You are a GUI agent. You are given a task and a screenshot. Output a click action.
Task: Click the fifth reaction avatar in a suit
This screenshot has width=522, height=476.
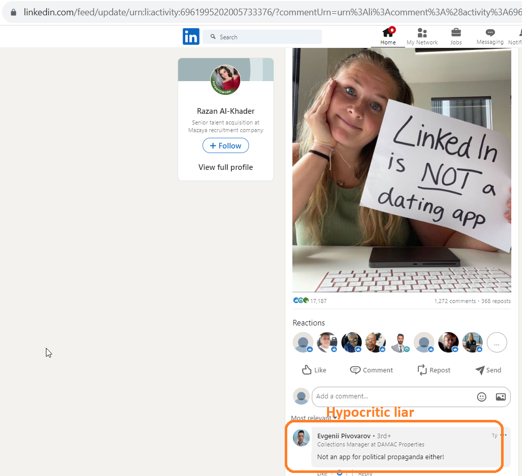tap(400, 342)
